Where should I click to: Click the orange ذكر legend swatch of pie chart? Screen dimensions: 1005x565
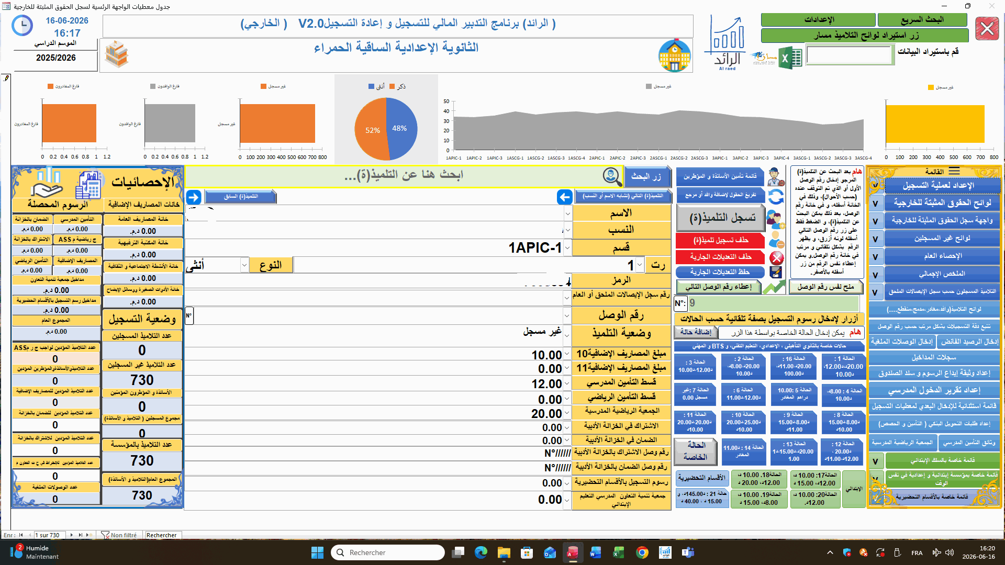point(393,86)
